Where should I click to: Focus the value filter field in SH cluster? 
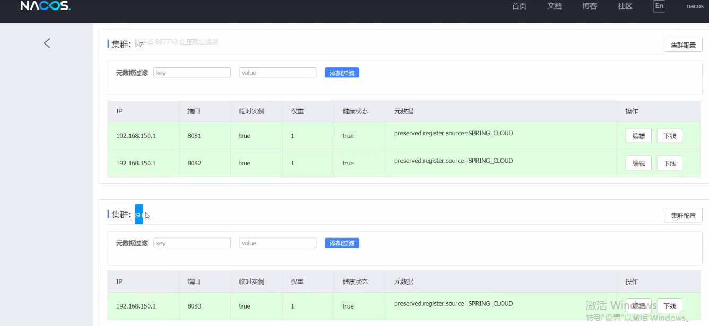pyautogui.click(x=278, y=243)
